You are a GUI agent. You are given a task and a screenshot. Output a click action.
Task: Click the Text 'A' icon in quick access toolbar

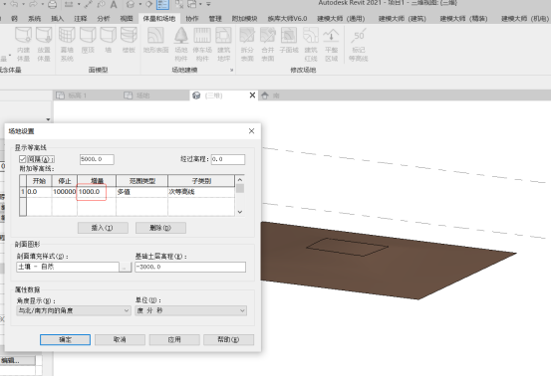pos(114,4)
